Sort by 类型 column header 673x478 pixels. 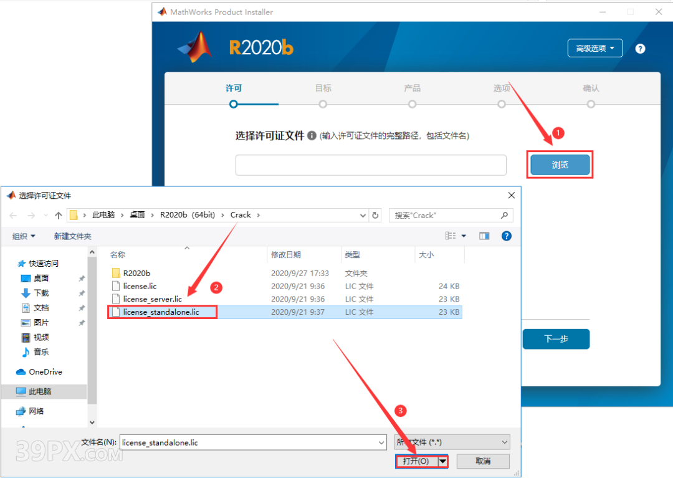[352, 255]
